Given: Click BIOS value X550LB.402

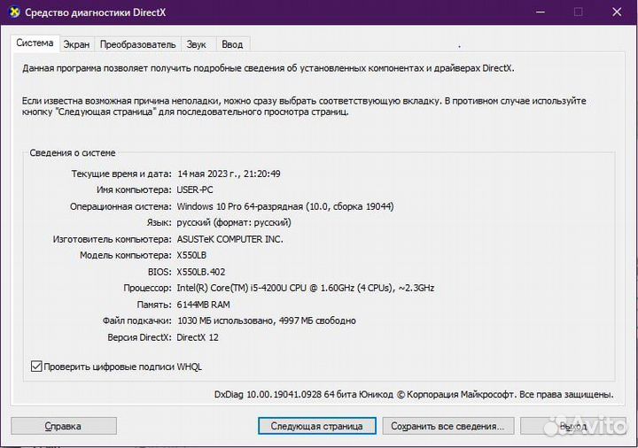Looking at the screenshot, I should [201, 272].
